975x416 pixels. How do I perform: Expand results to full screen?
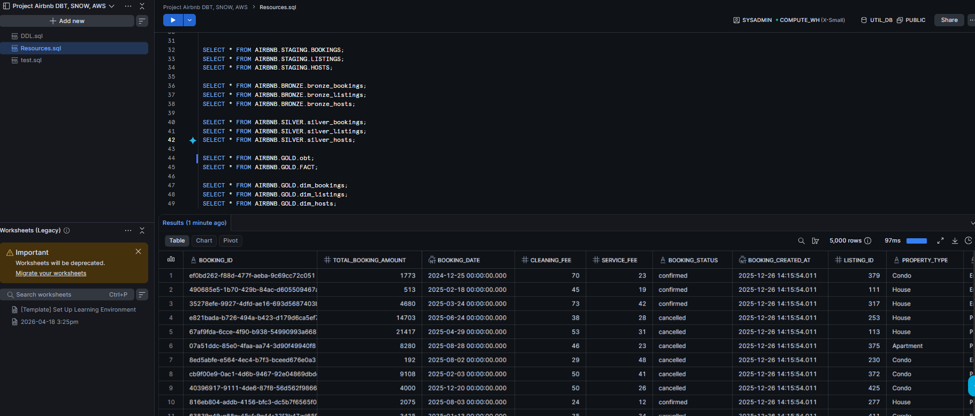coord(940,241)
